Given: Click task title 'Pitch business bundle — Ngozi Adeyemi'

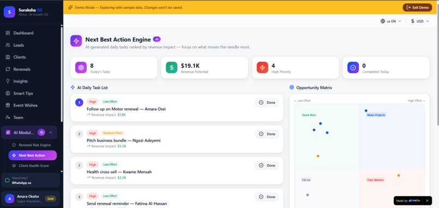Looking at the screenshot, I should (124, 141).
